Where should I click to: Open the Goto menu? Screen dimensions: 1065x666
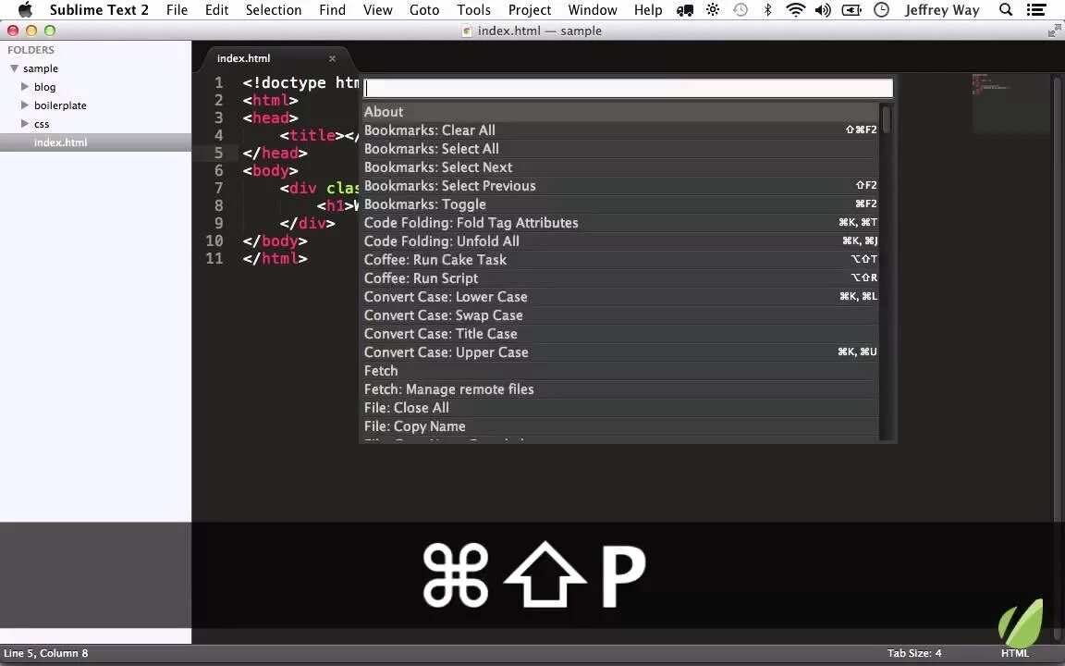tap(424, 9)
